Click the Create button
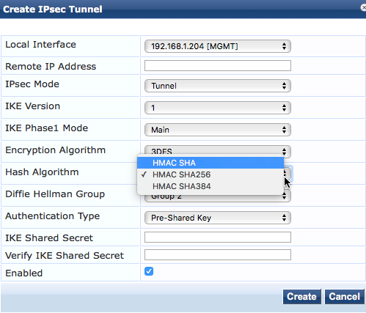Viewport: 366px width, 313px height. point(301,297)
